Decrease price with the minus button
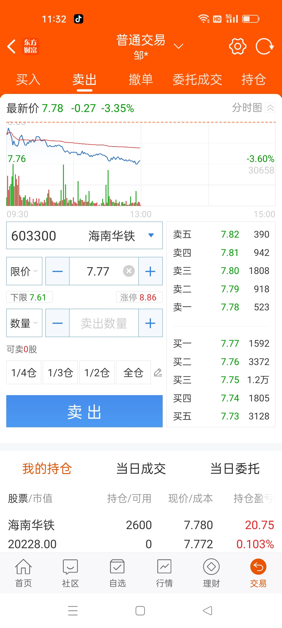The image size is (282, 628). pos(57,271)
